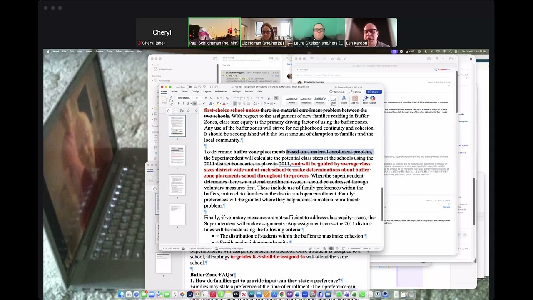Apply the Heading 1 style
This screenshot has height=300, width=533.
click(x=320, y=100)
